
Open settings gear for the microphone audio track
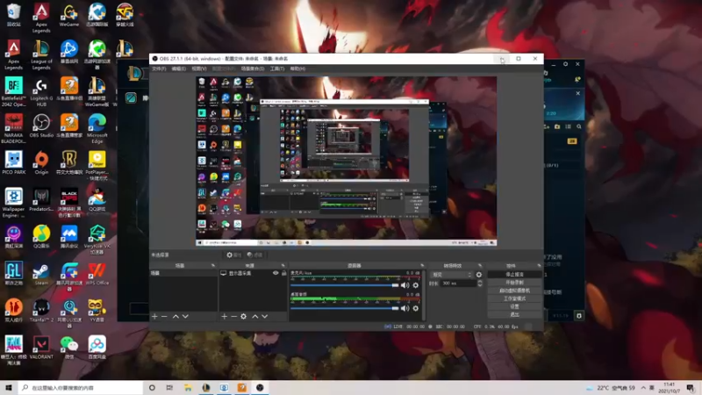click(x=415, y=285)
